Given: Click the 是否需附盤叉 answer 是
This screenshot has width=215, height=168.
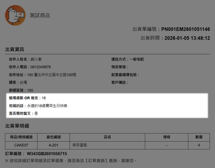Looking at the screenshot, I should click(36, 113).
